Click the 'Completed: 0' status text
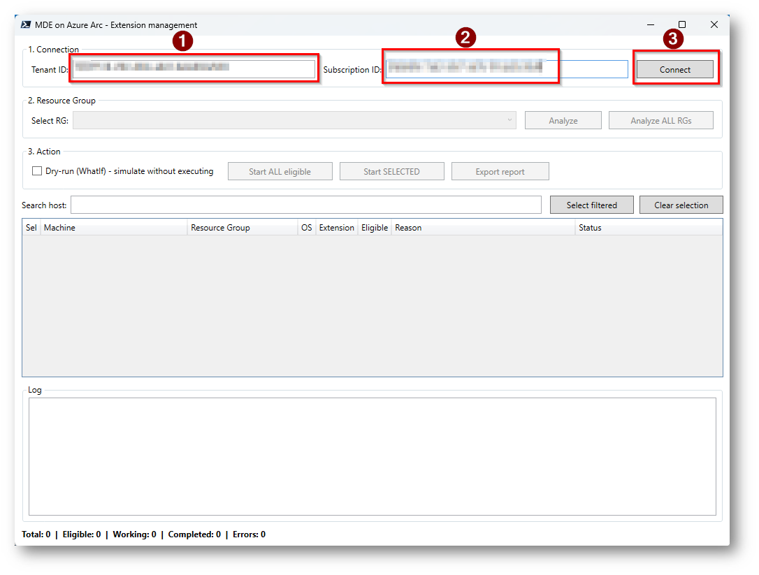Viewport: 759px width, 575px height. [x=194, y=534]
